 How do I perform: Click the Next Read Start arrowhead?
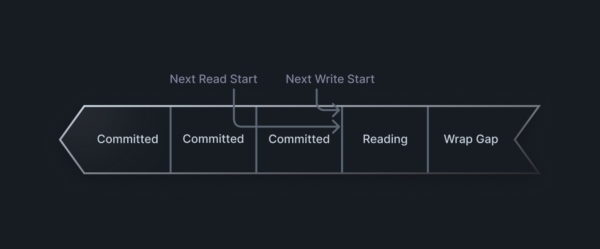(337, 127)
